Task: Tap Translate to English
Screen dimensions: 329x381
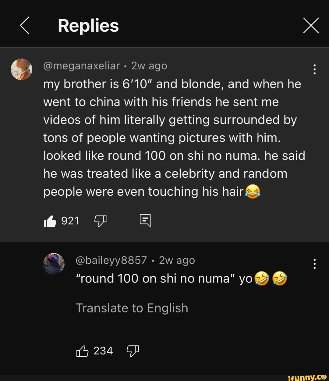Action: click(132, 308)
